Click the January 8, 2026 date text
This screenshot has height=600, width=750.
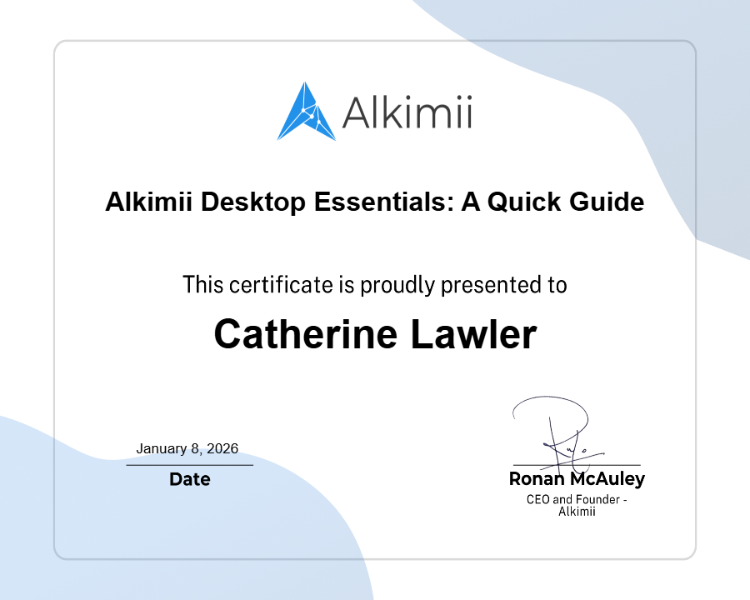187,448
